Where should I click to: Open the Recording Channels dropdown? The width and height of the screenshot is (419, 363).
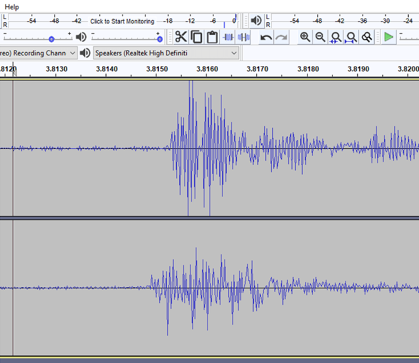coord(36,53)
